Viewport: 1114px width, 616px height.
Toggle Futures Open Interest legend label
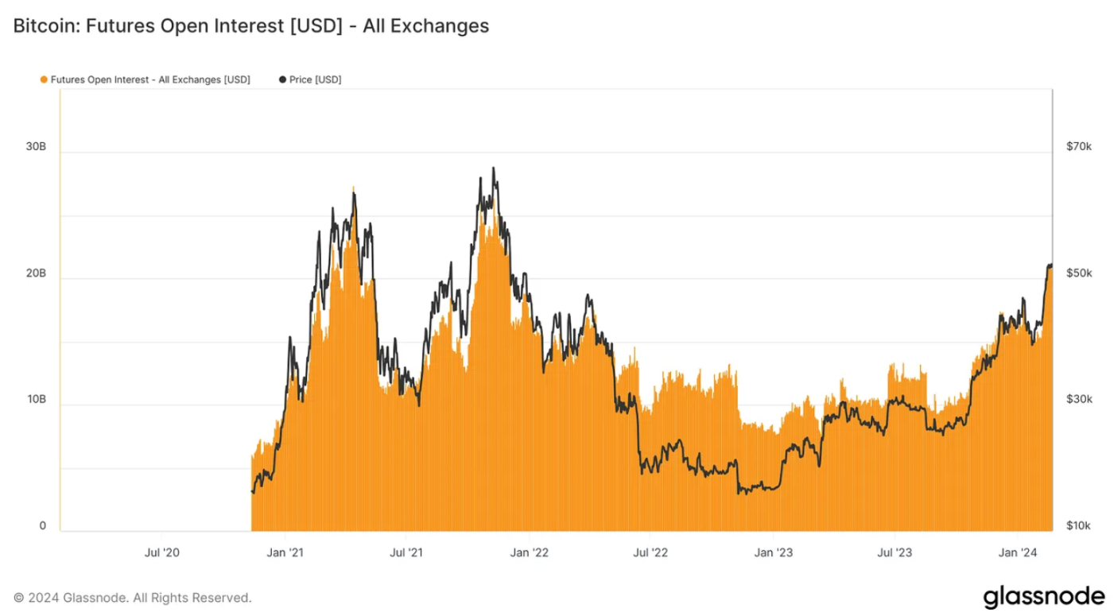pos(150,79)
